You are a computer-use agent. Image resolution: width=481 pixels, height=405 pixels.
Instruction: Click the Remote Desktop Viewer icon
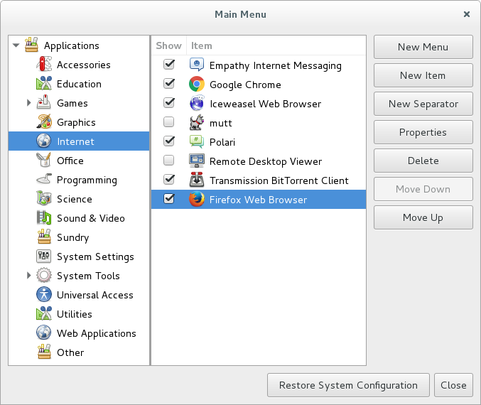click(197, 161)
